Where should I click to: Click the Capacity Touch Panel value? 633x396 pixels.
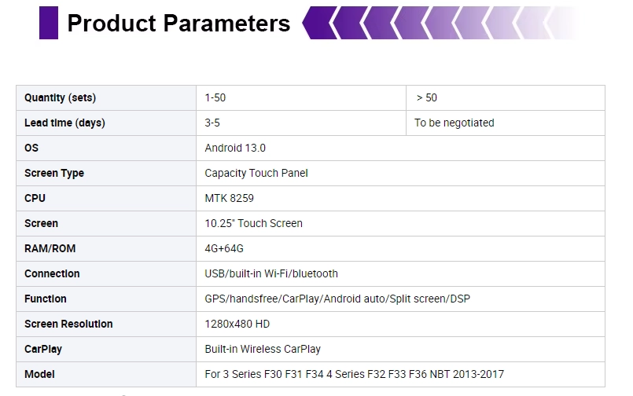(256, 174)
